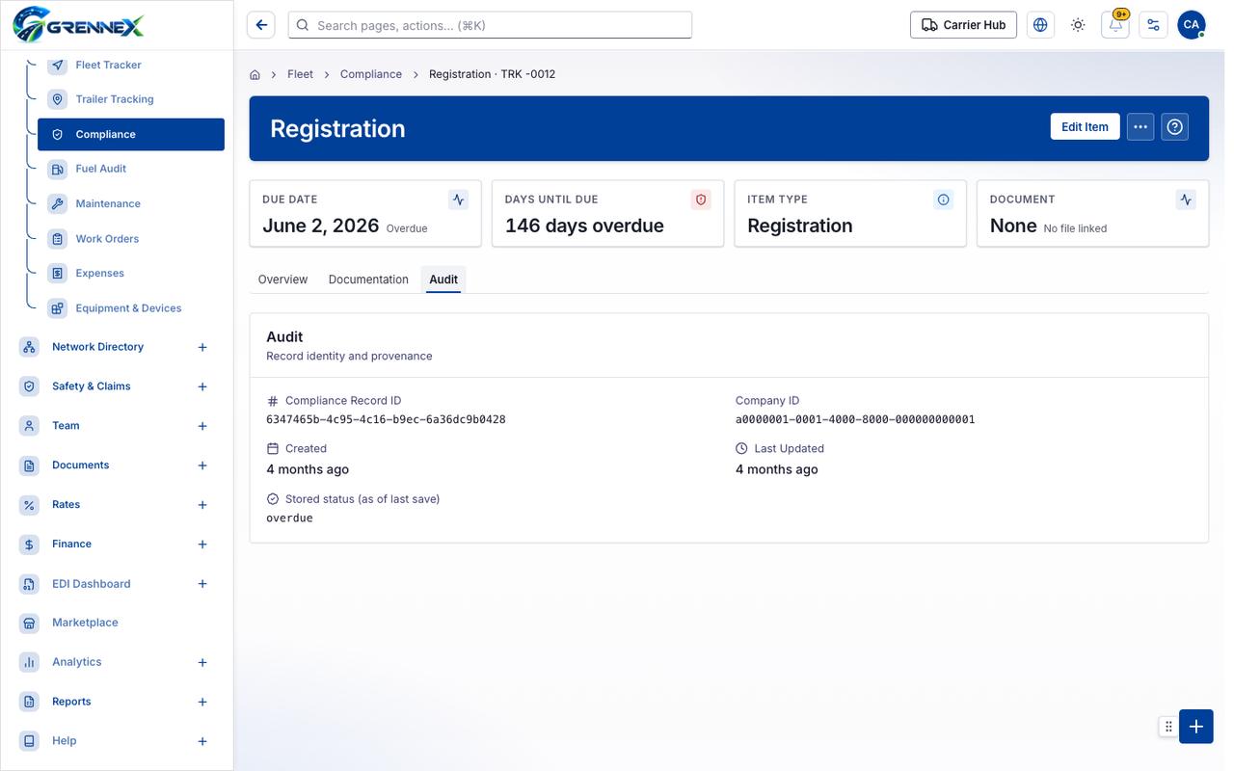Click the drag handle beside plus button

[x=1168, y=727]
